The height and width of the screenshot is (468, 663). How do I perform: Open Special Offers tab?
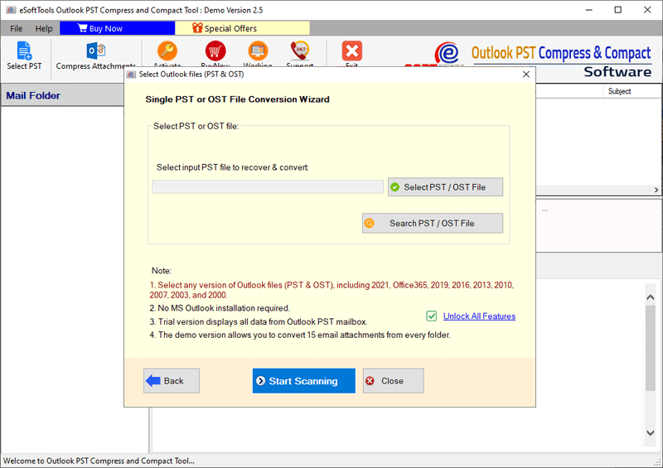(242, 28)
